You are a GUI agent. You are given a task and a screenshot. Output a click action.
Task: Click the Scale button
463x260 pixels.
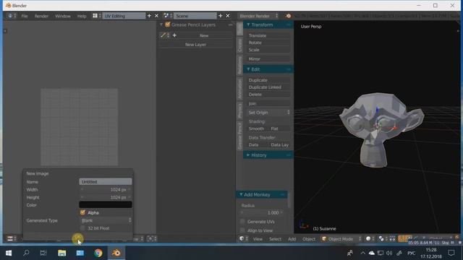[x=268, y=50]
